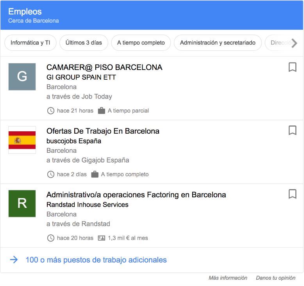Screen dimensions: 304x286
Task: Click Randstad Inhouse Services company name
Action: [88, 205]
